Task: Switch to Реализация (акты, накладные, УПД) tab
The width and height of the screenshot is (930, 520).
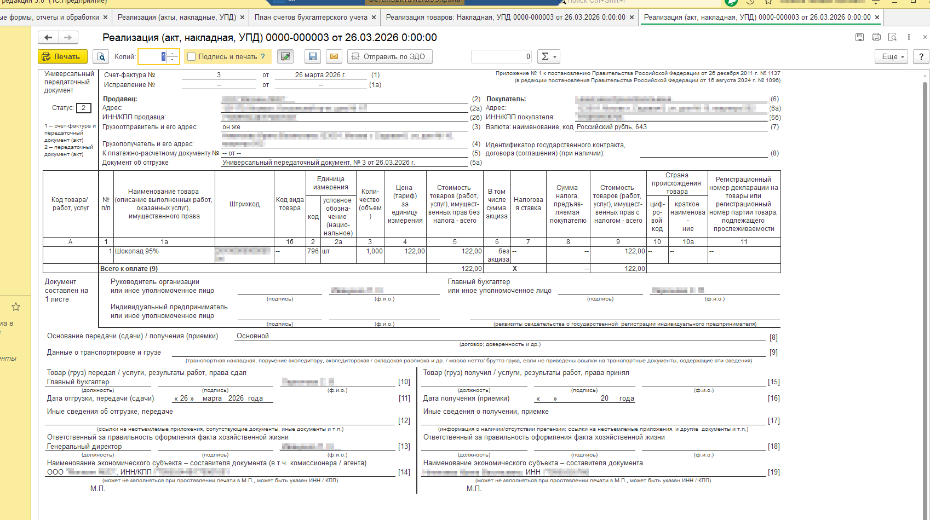Action: click(176, 17)
